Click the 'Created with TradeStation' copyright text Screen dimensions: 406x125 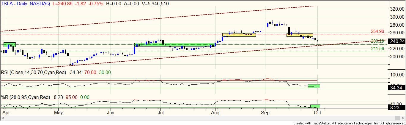coord(349,123)
